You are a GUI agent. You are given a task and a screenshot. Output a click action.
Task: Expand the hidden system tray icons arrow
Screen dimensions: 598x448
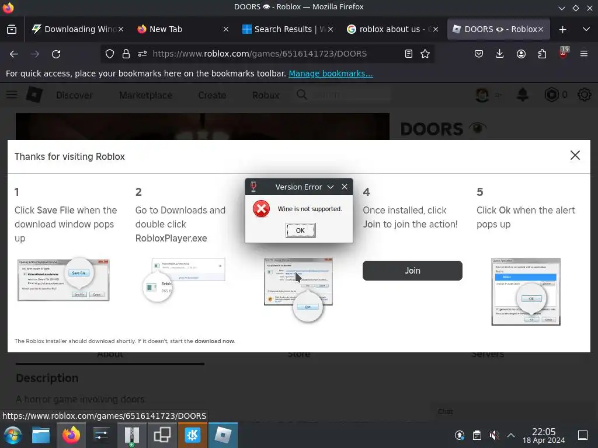click(511, 435)
